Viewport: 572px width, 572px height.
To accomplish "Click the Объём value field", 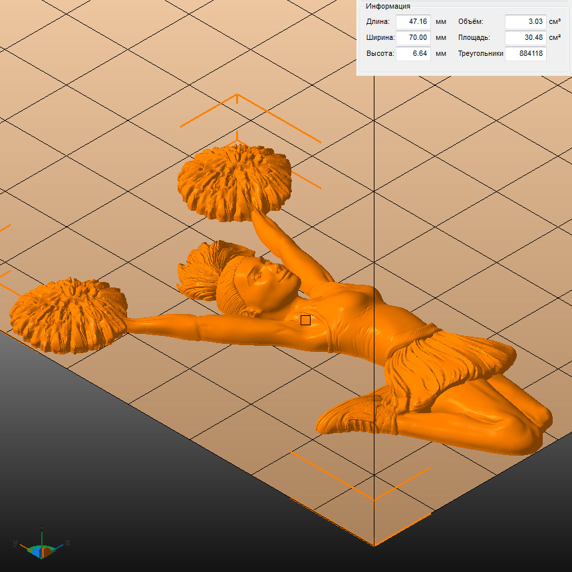I will pyautogui.click(x=525, y=21).
